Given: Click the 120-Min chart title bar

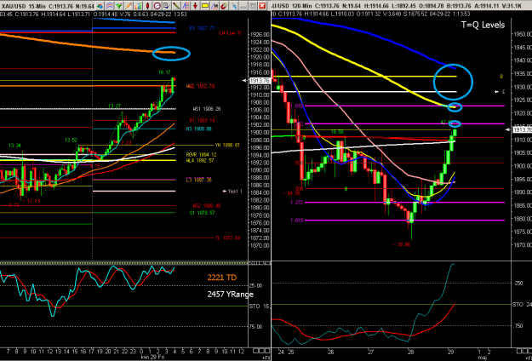Looking at the screenshot, I should coord(402,6).
